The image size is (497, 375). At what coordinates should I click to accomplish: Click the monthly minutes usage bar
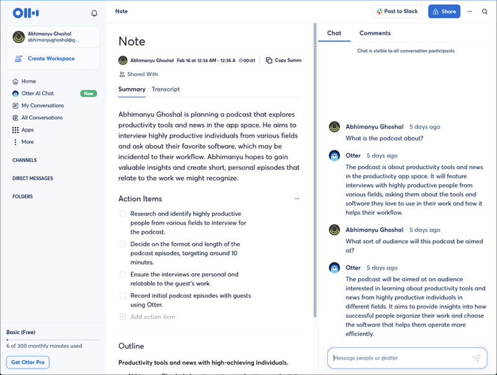click(53, 339)
